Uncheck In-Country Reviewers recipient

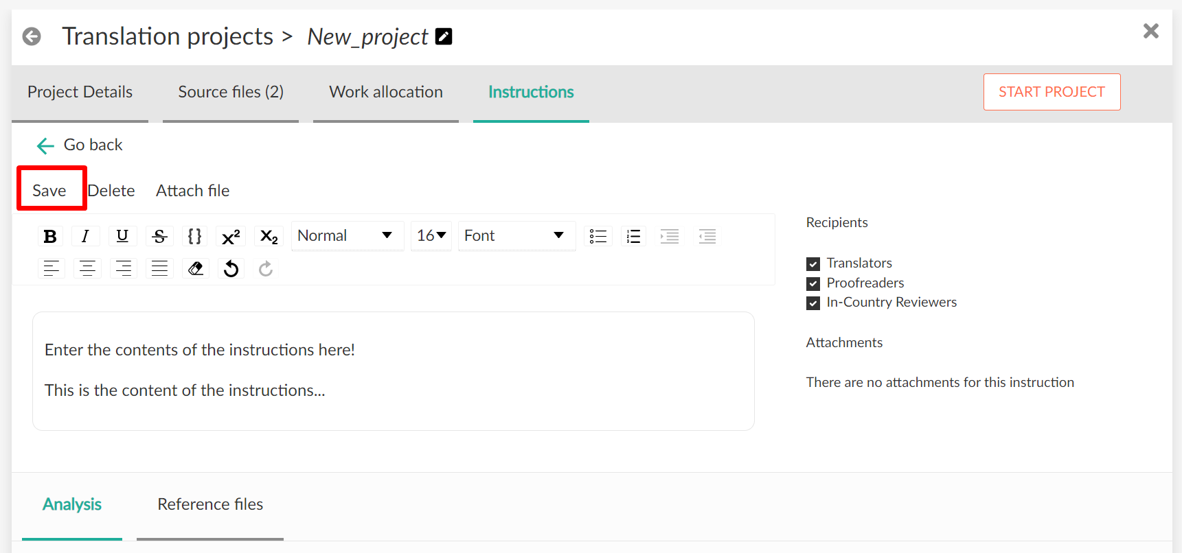pyautogui.click(x=813, y=303)
